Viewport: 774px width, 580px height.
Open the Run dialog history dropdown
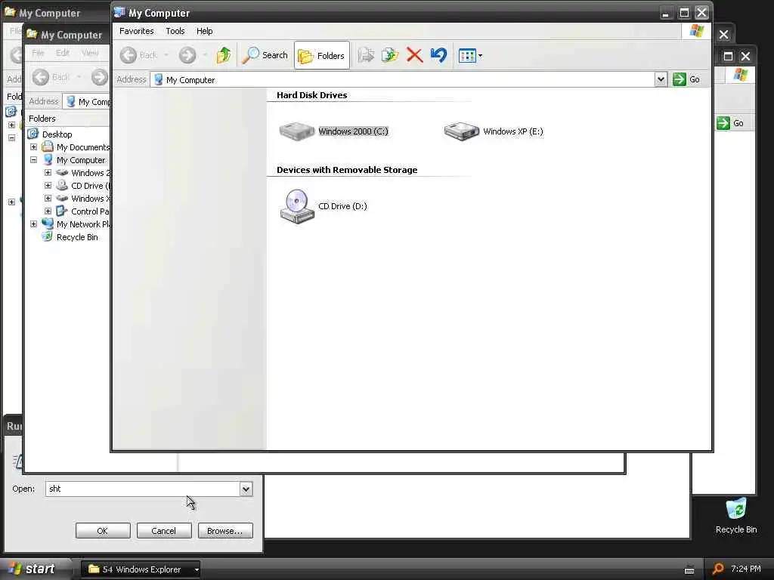tap(246, 489)
